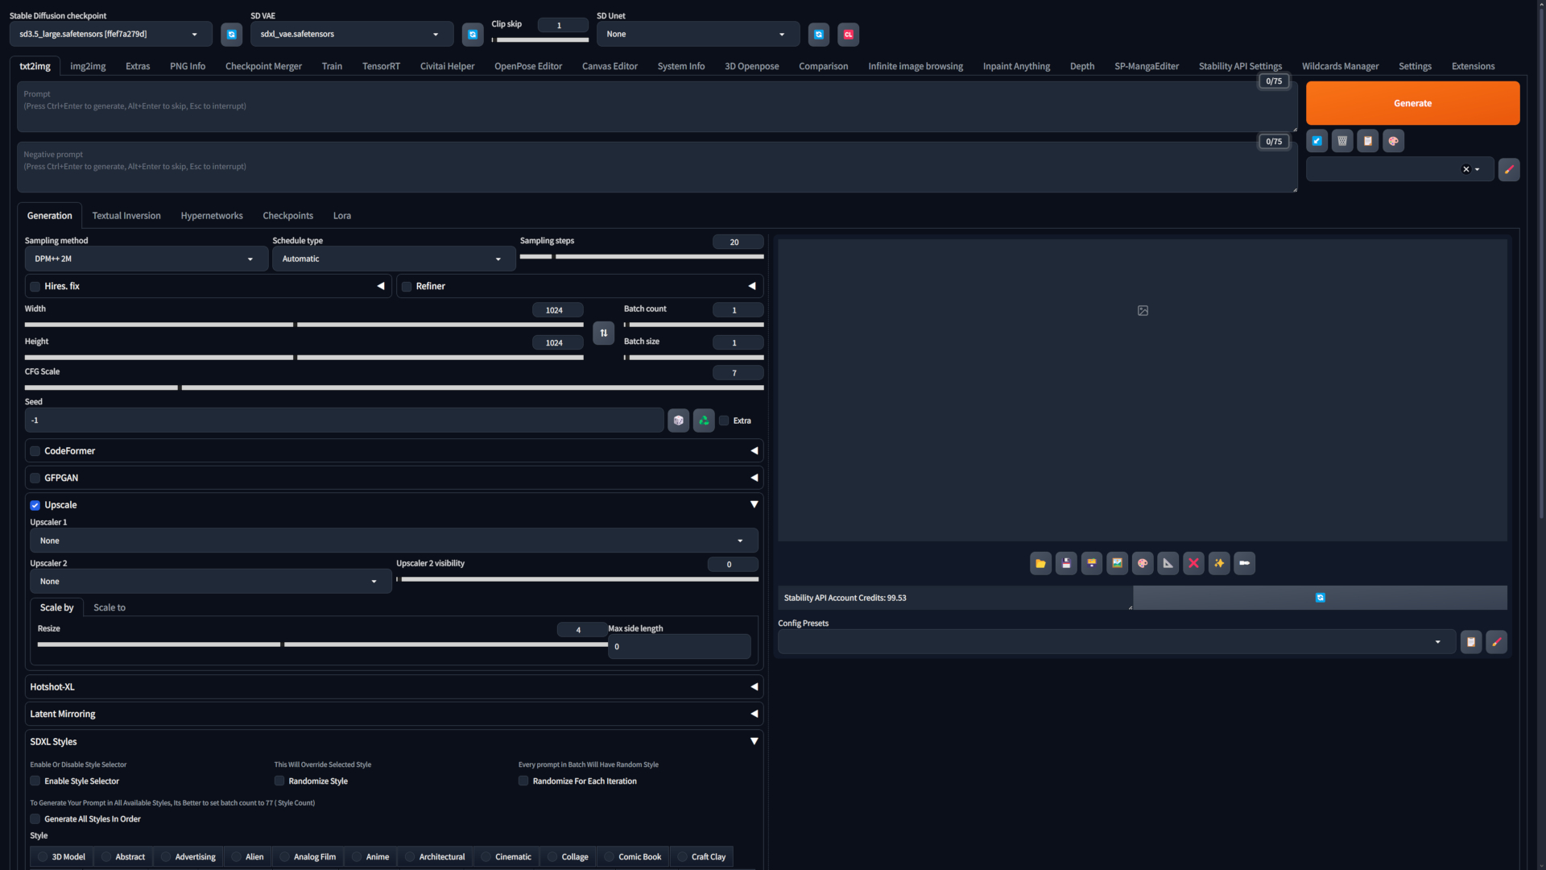This screenshot has height=870, width=1546.
Task: Click the swap width and height button
Action: [603, 333]
